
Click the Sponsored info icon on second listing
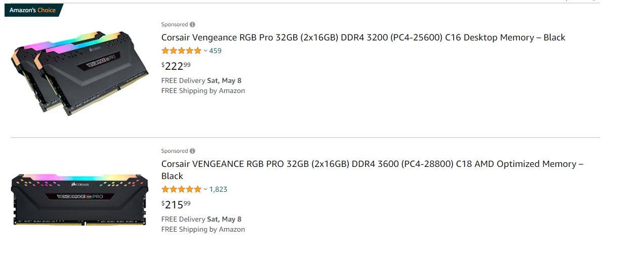193,151
